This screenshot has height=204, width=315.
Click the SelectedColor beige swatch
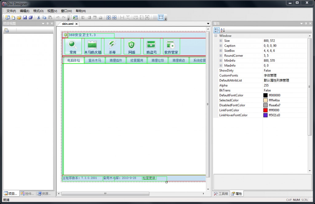(265, 100)
